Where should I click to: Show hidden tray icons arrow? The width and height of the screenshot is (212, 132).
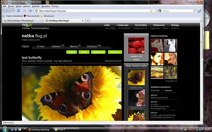coord(189,130)
